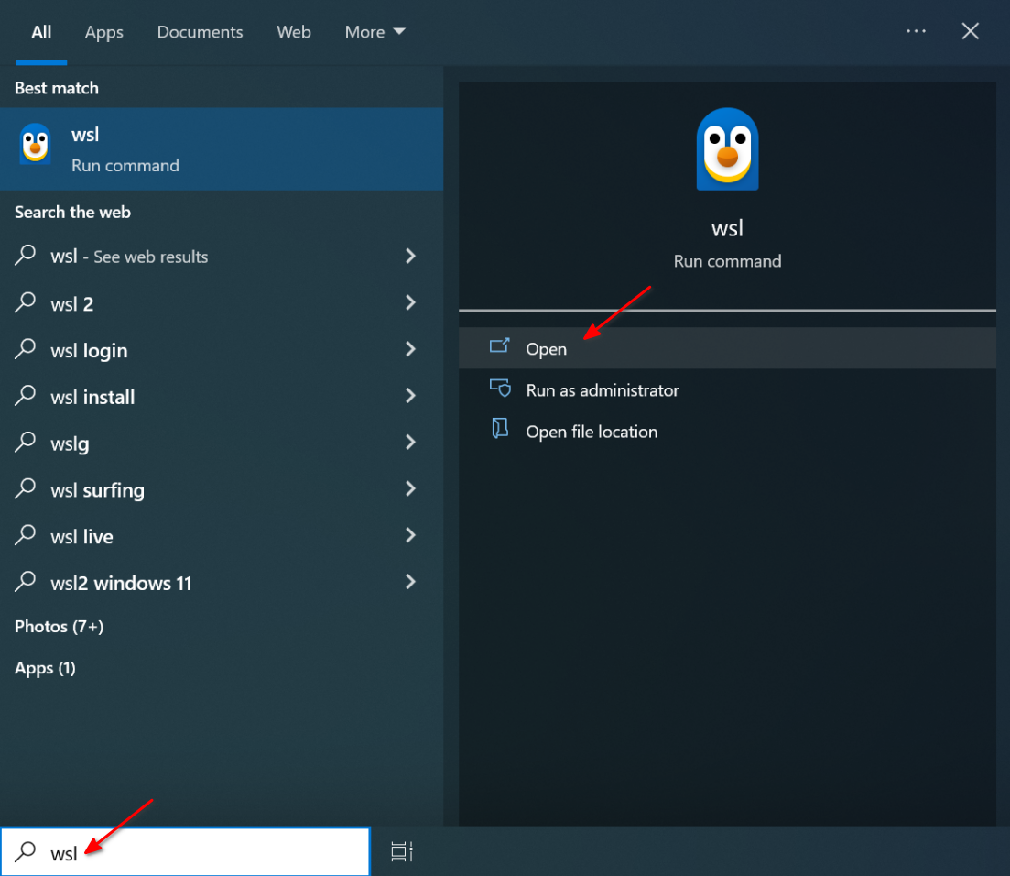This screenshot has height=876, width=1010.
Task: Expand the 'wsl install' suggestion chevron
Action: pos(410,395)
